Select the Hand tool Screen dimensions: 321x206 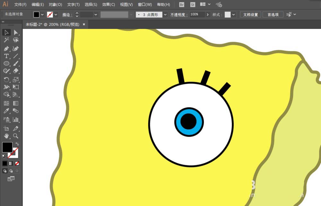(x=6, y=136)
